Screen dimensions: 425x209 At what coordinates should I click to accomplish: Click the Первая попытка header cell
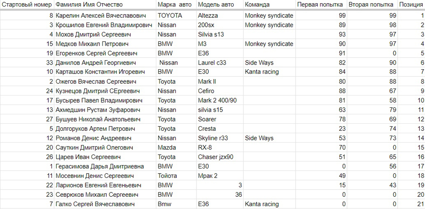point(322,5)
